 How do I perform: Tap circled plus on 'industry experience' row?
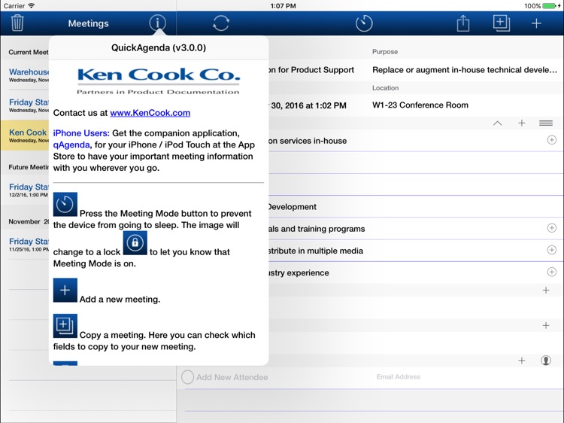pos(552,272)
